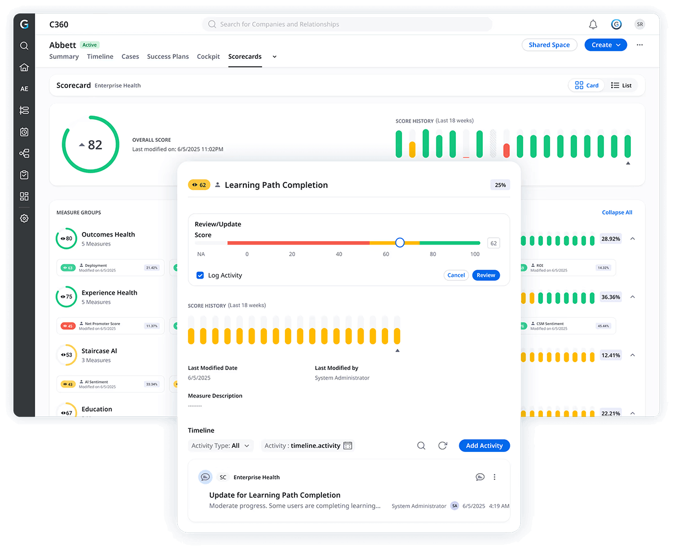Click the SA avatar beside System Administrator

point(454,506)
